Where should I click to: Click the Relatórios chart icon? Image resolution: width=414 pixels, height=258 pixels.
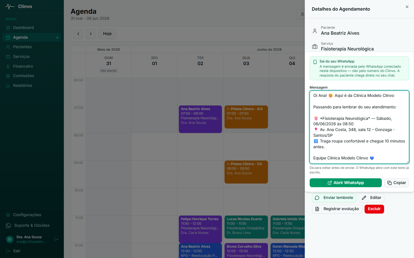(8, 85)
